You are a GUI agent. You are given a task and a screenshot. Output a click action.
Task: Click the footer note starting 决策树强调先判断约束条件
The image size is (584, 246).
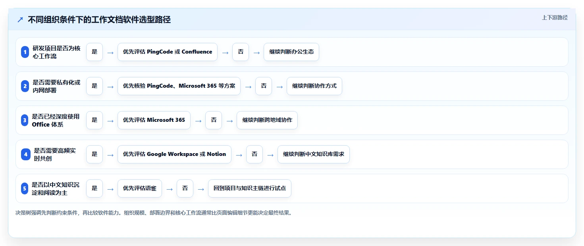(154, 213)
